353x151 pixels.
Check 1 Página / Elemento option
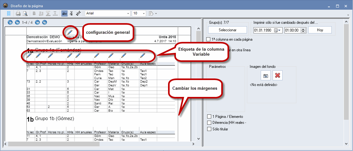point(209,117)
